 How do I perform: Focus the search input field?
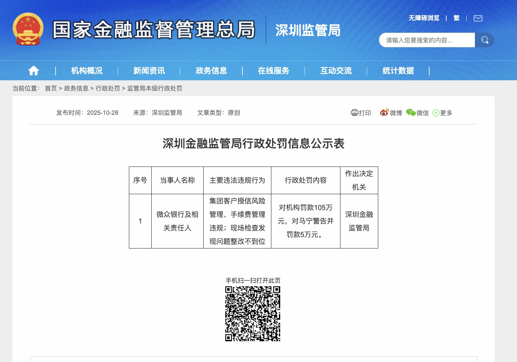427,40
